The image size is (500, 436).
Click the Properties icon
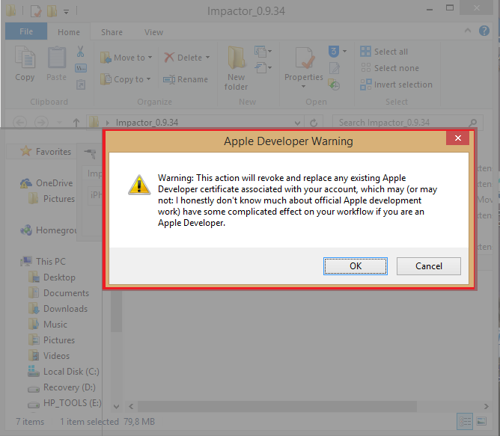304,58
